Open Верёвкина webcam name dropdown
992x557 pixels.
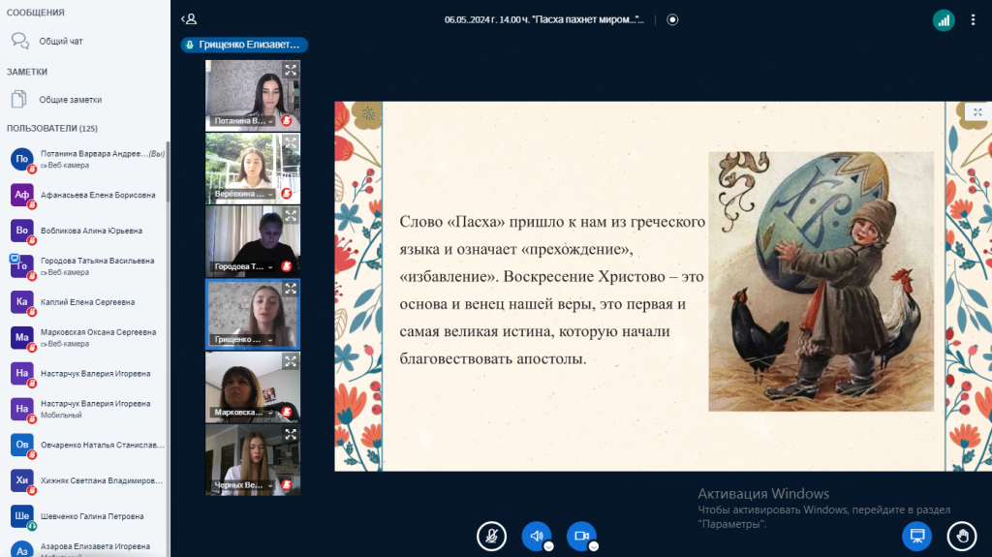243,194
